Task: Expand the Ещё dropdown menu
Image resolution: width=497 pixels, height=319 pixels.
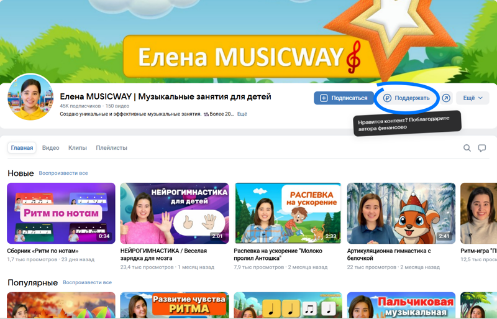Action: tap(473, 98)
